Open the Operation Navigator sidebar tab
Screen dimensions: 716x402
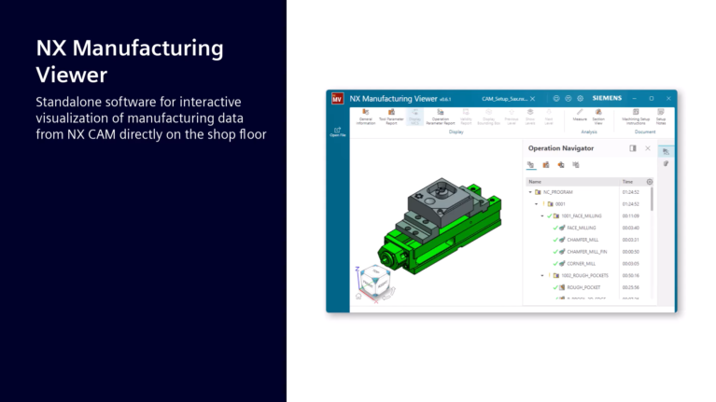(x=666, y=151)
